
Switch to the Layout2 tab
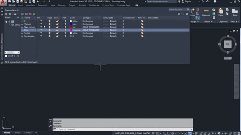pos(28,133)
